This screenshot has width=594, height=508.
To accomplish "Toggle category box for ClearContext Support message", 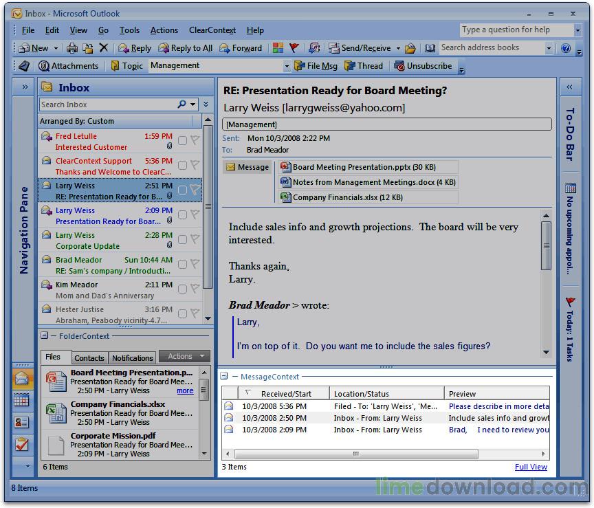I will coord(182,165).
